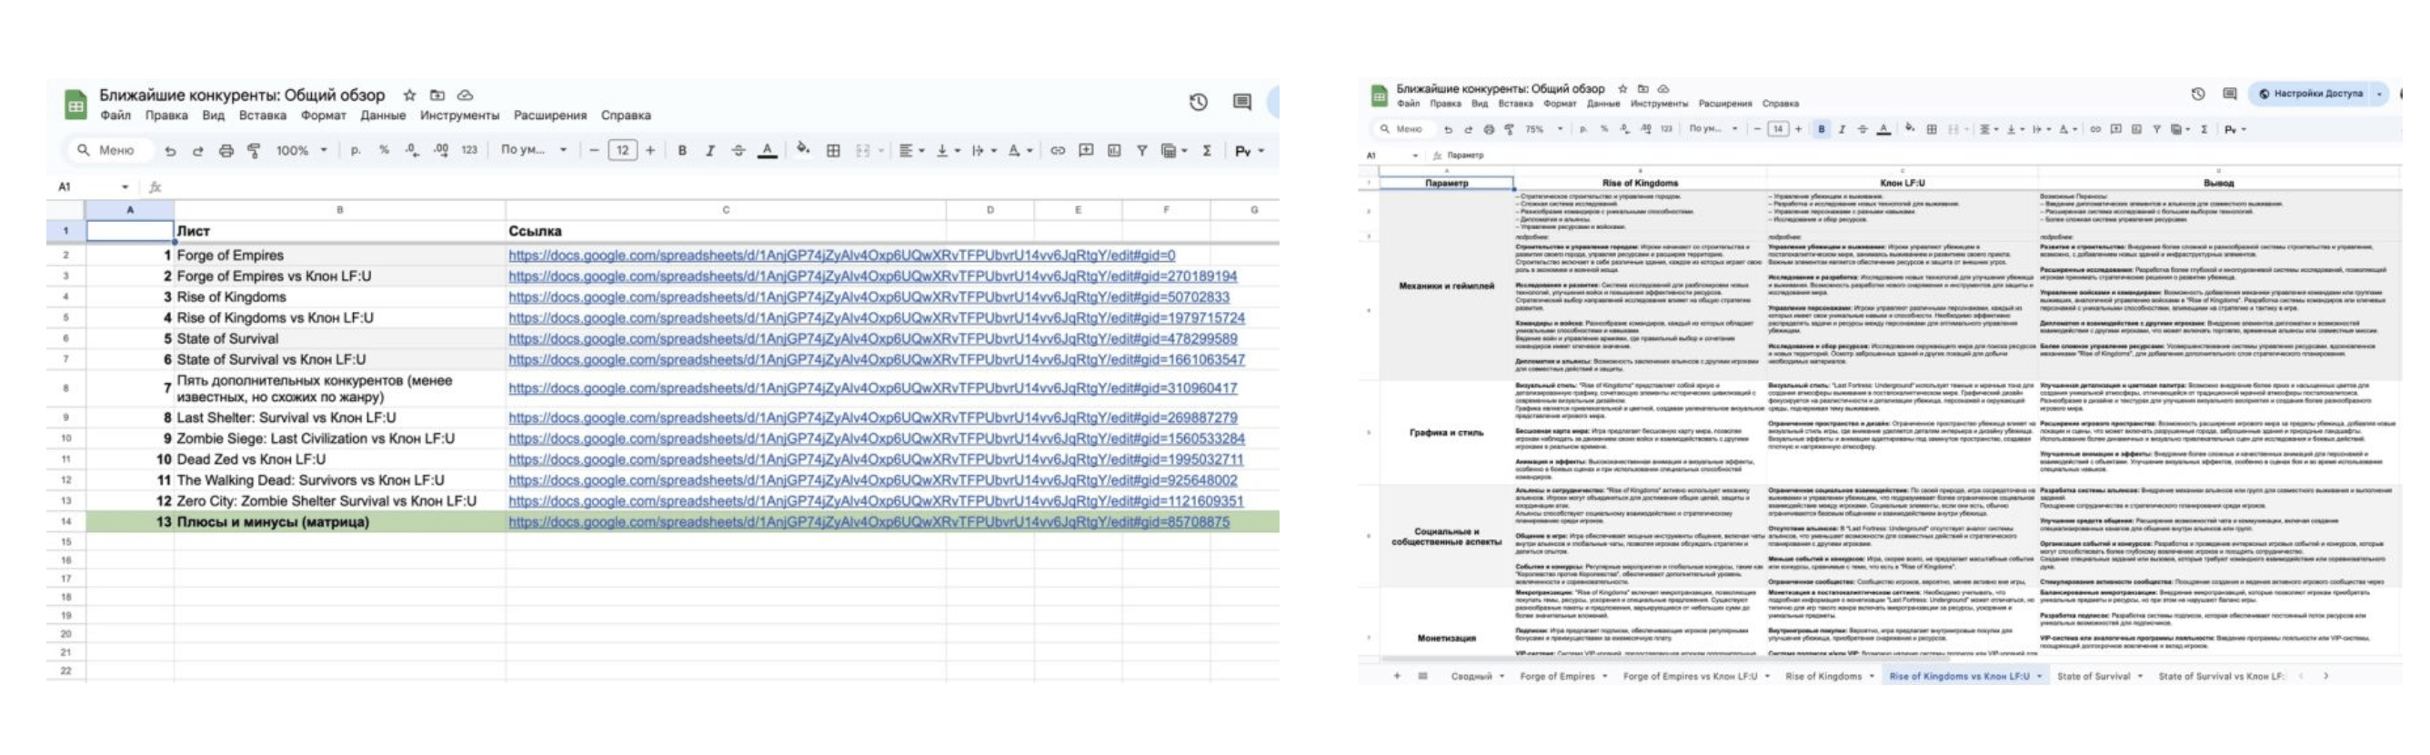
Task: Increase font size in the comparison spreadsheet
Action: coord(1798,129)
